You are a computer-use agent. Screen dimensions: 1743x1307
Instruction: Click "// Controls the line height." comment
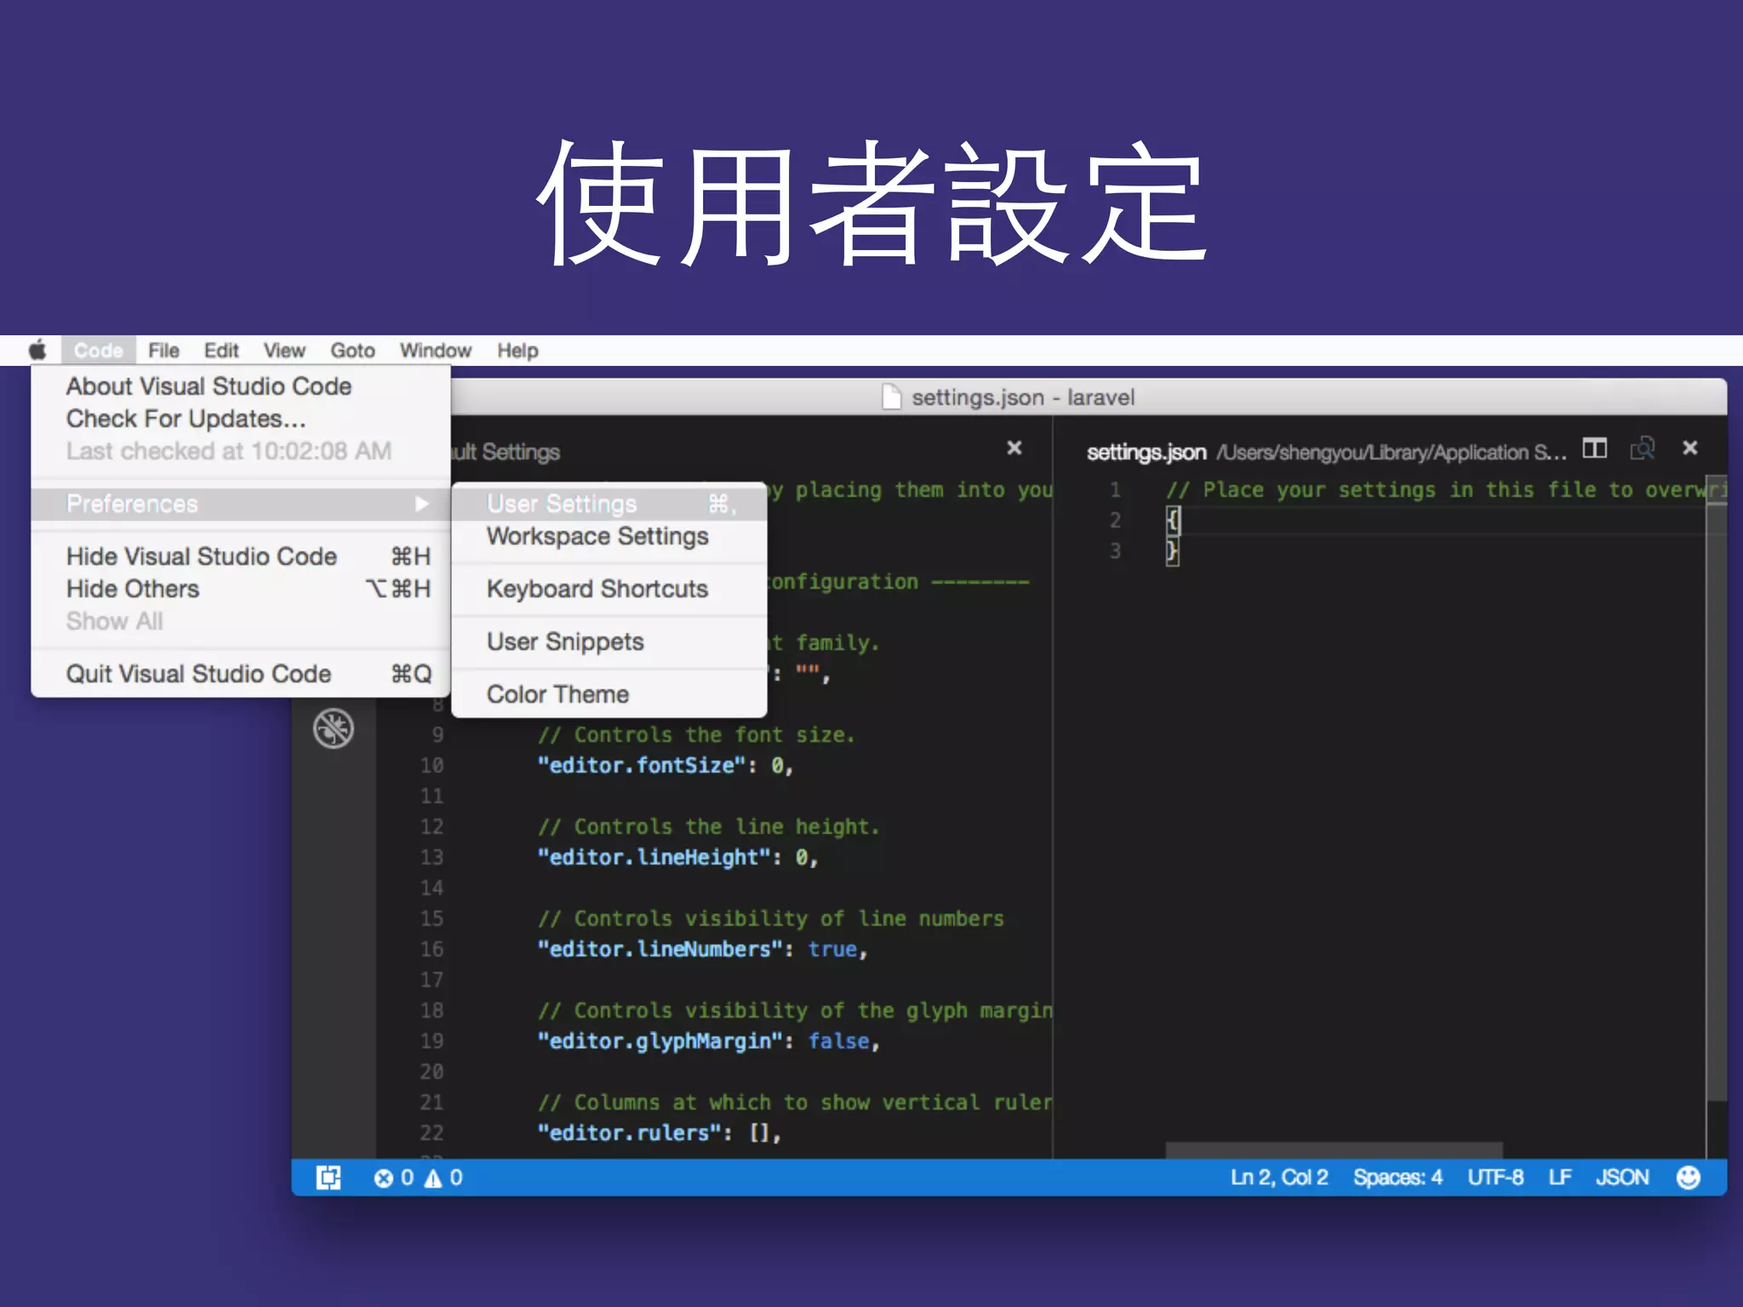tap(708, 826)
